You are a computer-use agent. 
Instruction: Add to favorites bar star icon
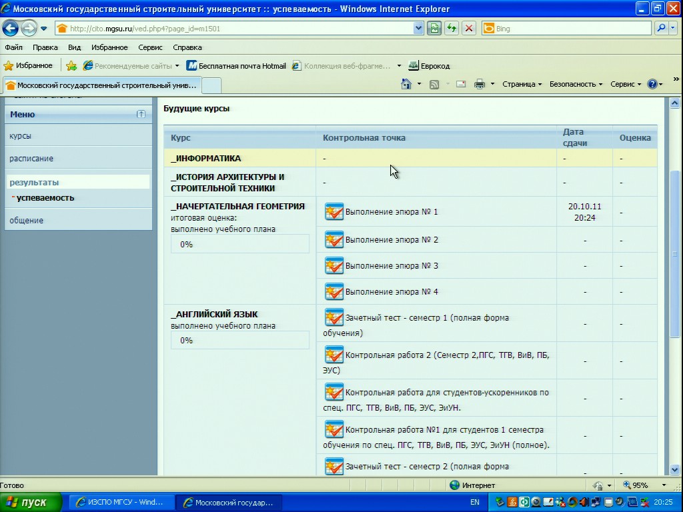pos(71,66)
